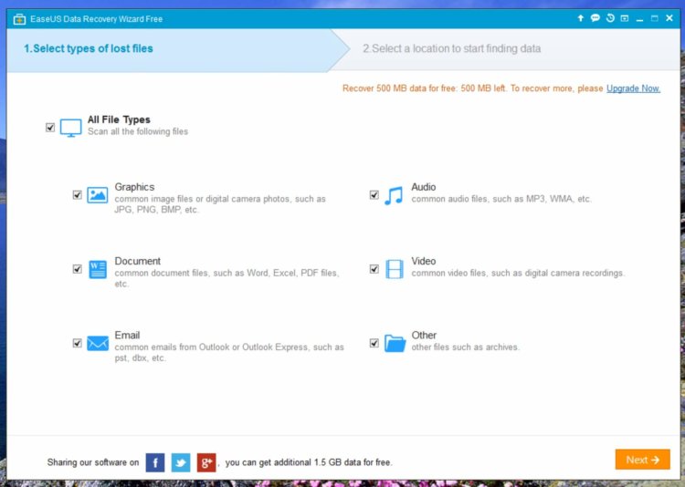Click 'other files such as archives' description
The width and height of the screenshot is (685, 487).
[465, 347]
